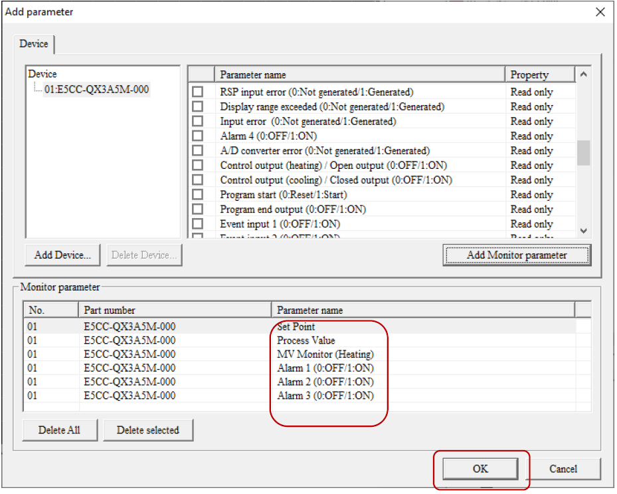Click the No. column header

tap(51, 310)
